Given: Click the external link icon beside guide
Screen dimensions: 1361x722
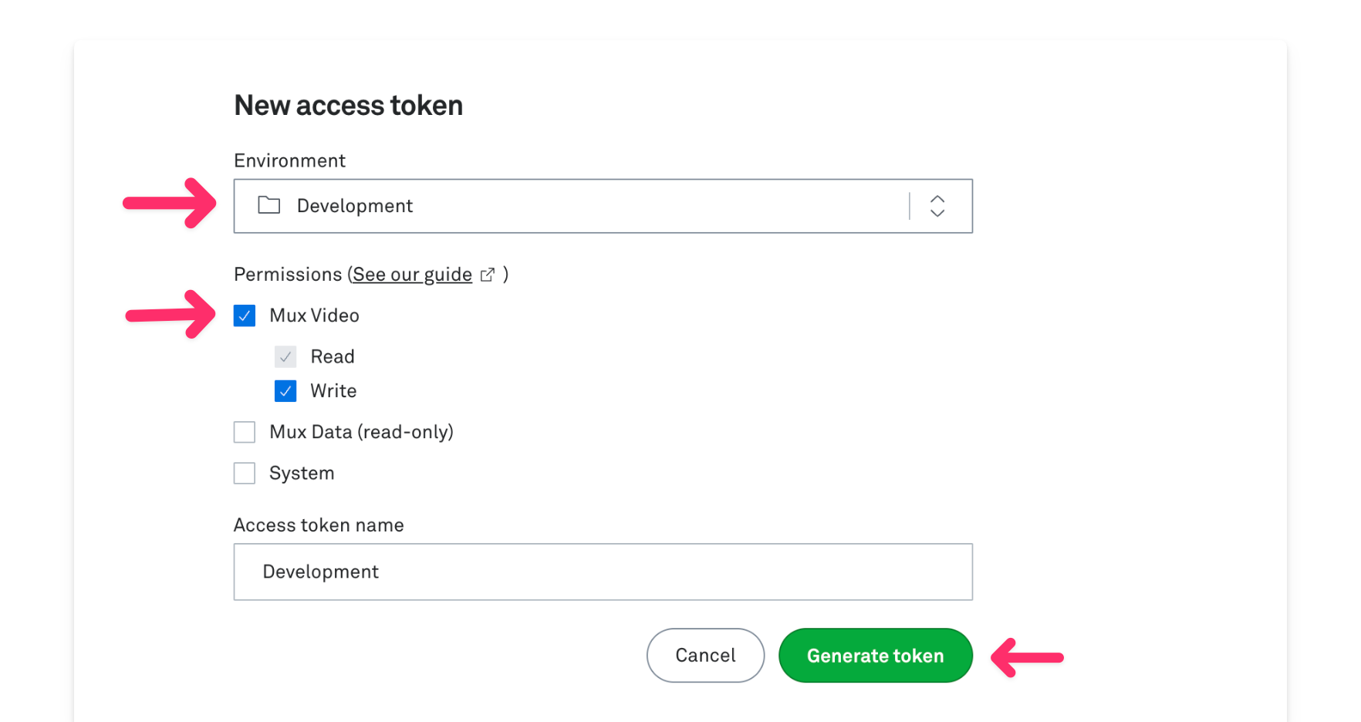Looking at the screenshot, I should pyautogui.click(x=488, y=275).
